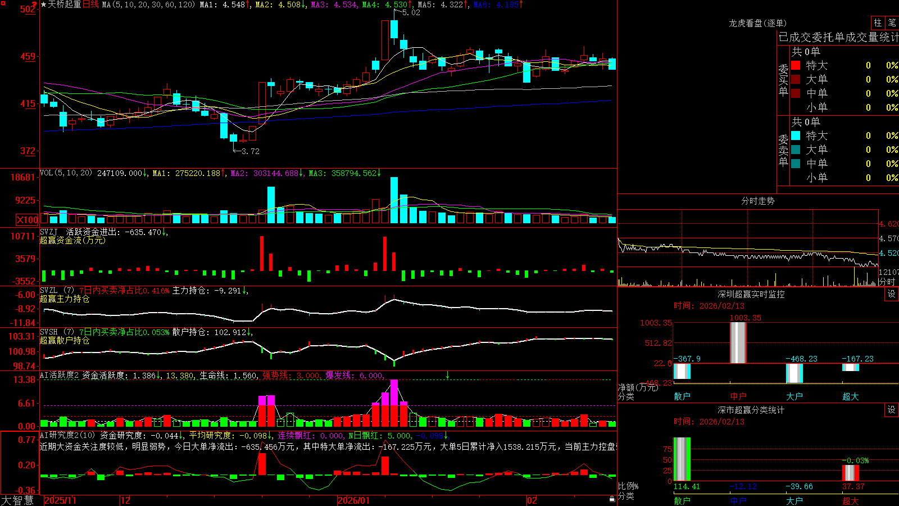Click teal 中单 sell order swatch
The image size is (899, 506).
[x=796, y=164]
